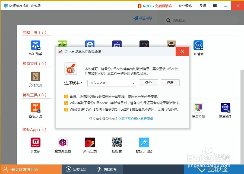The height and width of the screenshot is (174, 244).
Task: Click the dialog title Office 激活文件备份还原
Action: (x=83, y=51)
